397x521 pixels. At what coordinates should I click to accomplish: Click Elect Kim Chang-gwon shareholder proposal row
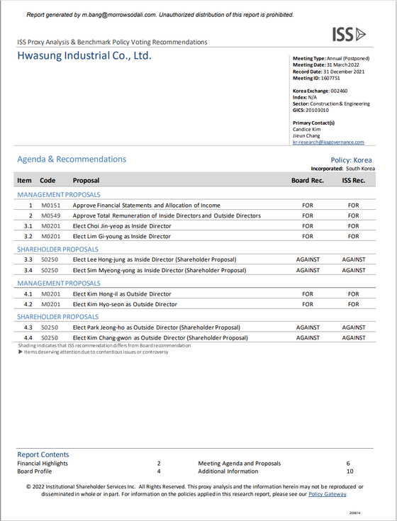pos(195,337)
